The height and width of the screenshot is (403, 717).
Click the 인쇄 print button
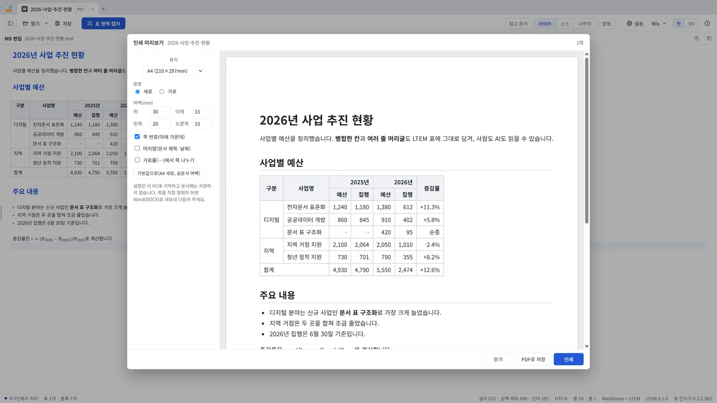[x=569, y=359]
